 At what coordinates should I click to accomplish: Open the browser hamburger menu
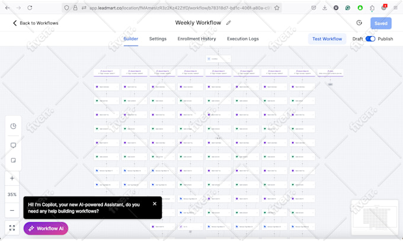(395, 8)
